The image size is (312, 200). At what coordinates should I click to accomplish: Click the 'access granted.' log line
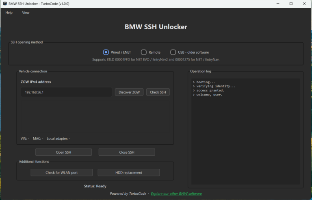pos(208,90)
